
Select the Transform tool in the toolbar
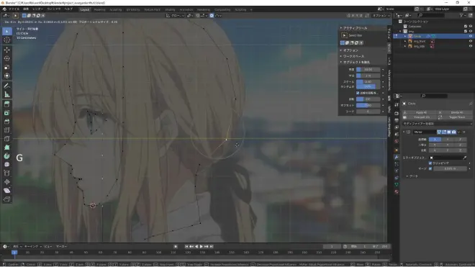coord(7,76)
